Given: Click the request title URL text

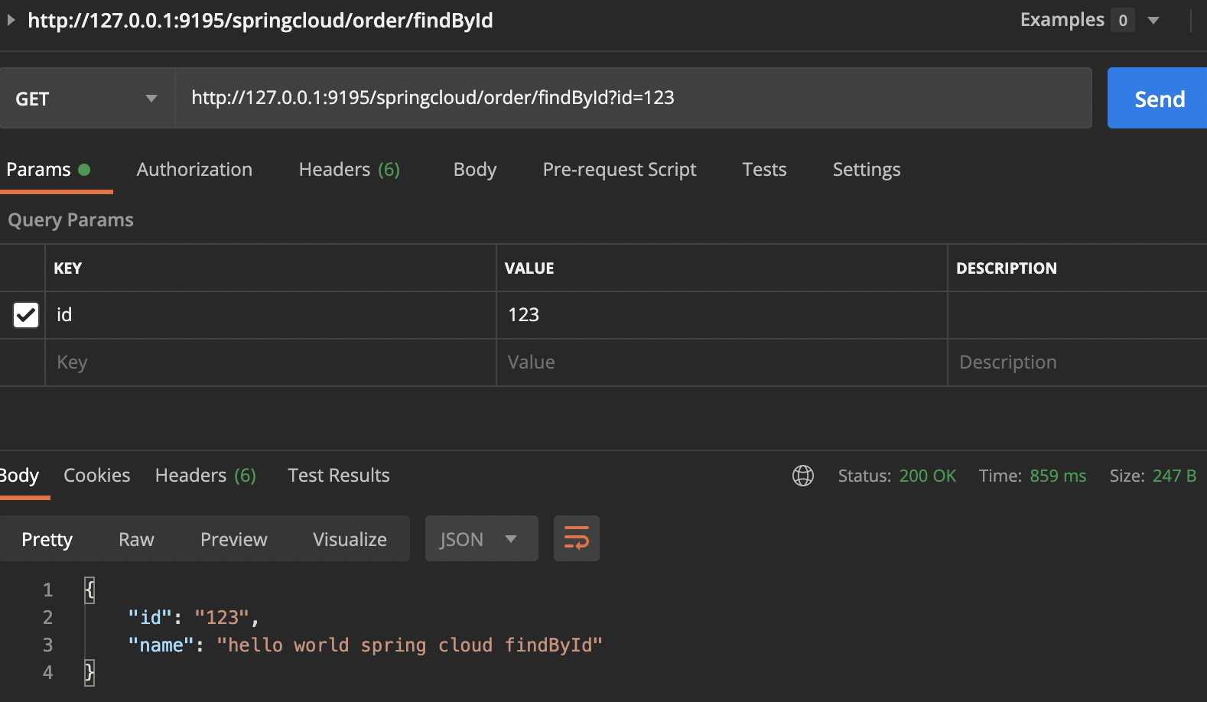Looking at the screenshot, I should pos(260,20).
